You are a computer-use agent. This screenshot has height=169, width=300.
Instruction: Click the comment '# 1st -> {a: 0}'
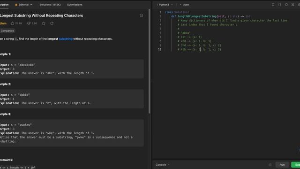pyautogui.click(x=189, y=37)
